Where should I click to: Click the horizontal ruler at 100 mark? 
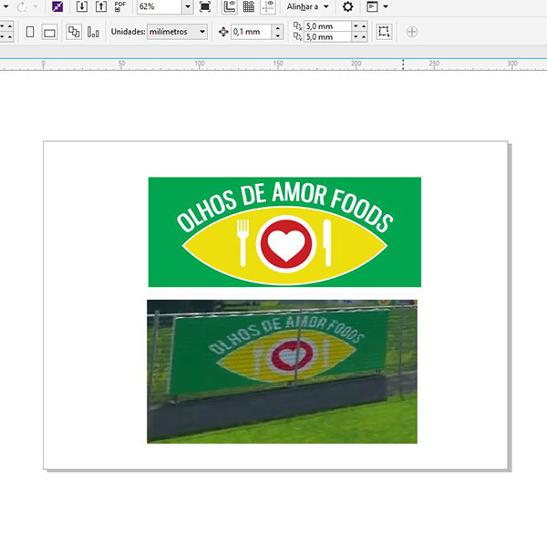coord(200,64)
